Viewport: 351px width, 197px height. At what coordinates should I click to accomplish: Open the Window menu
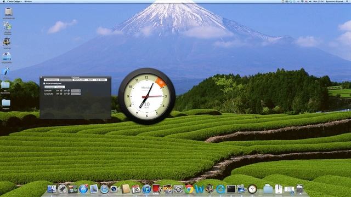pos(28,1)
